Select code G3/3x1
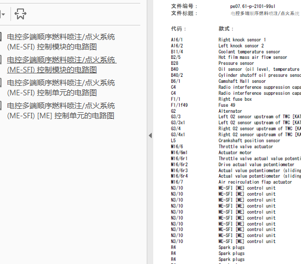This screenshot has width=301, height=264. point(178,123)
